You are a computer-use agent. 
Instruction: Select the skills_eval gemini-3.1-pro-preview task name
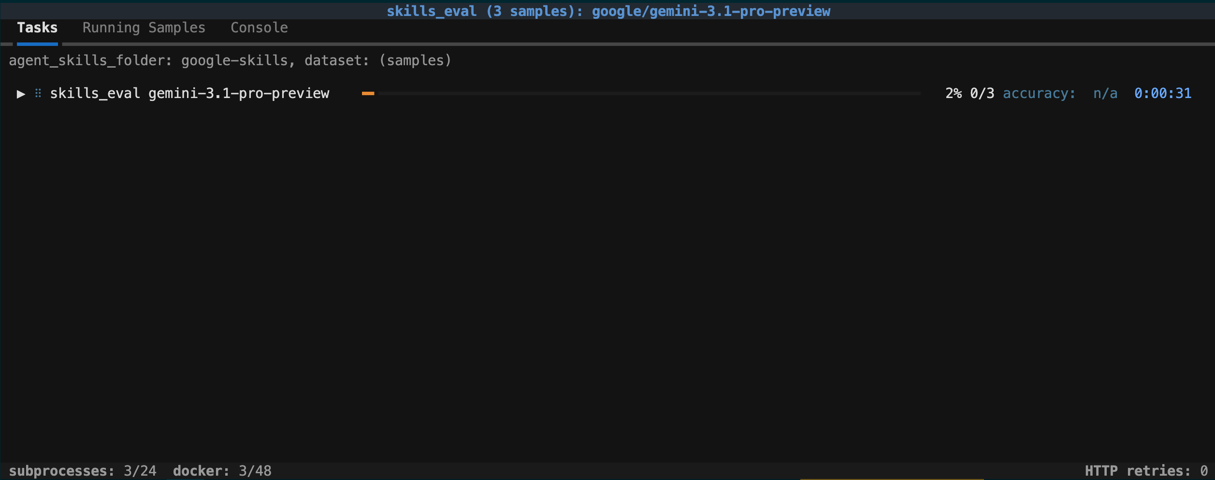coord(189,93)
